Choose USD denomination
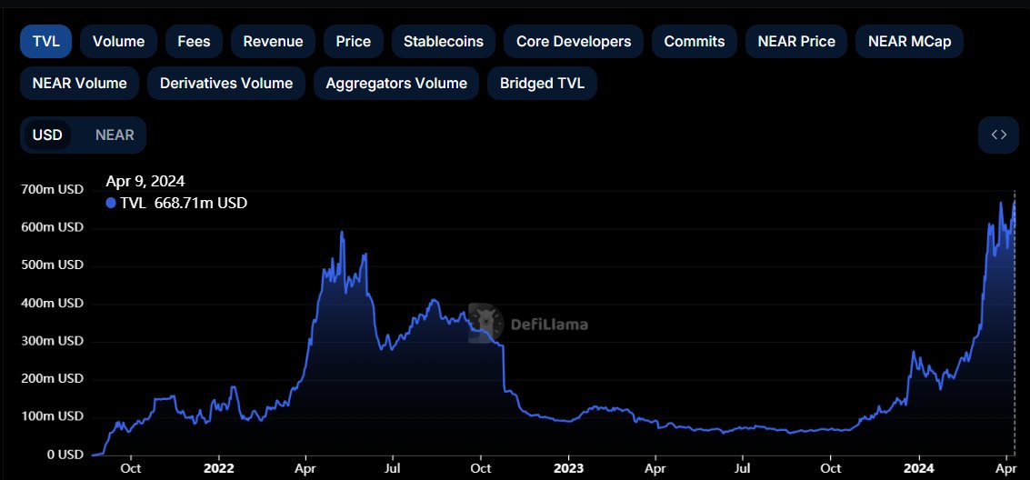This screenshot has width=1030, height=480. (x=47, y=135)
